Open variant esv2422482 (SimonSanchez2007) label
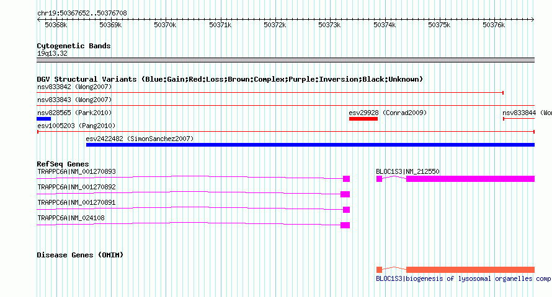 pos(140,139)
